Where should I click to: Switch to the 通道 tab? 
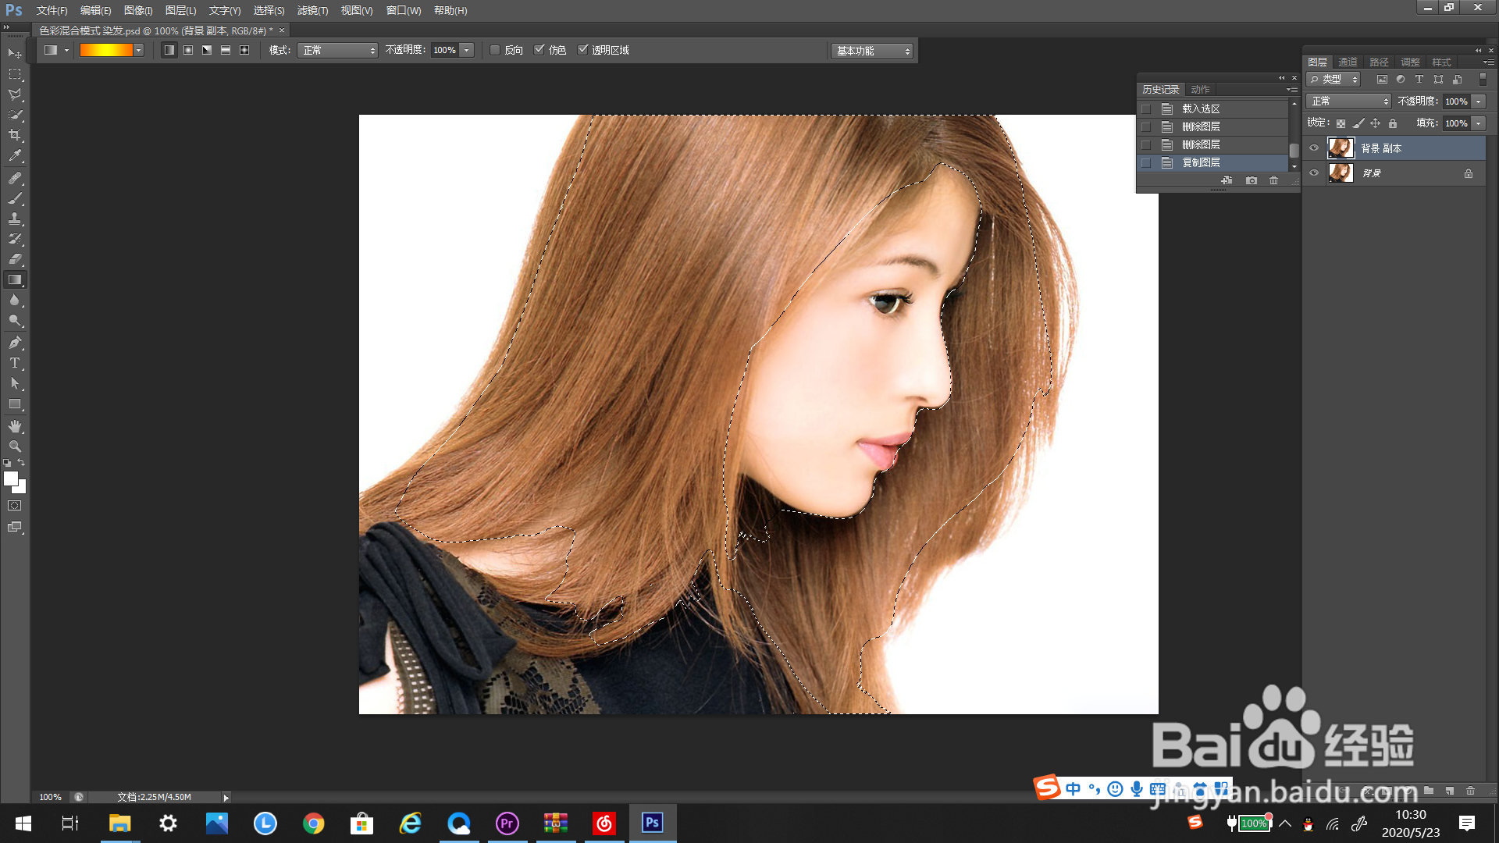pos(1348,62)
